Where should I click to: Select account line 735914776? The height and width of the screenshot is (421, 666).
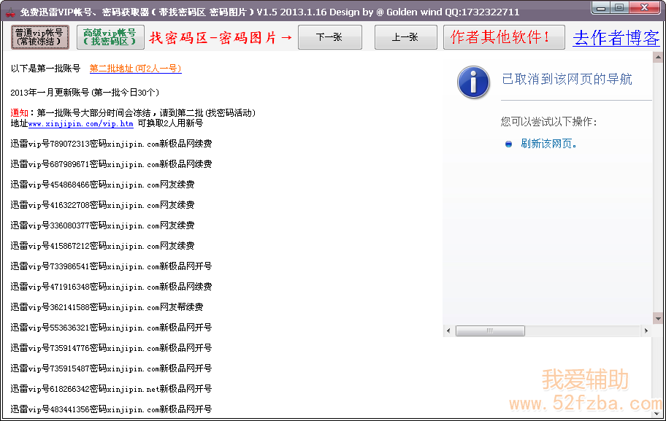111,348
